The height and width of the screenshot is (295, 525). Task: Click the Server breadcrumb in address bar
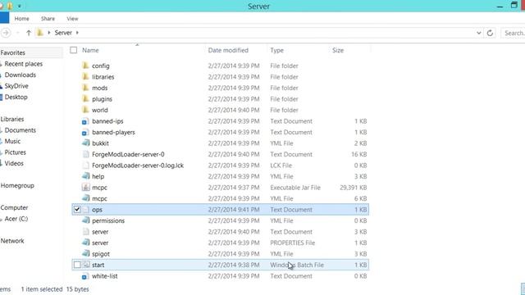(63, 33)
